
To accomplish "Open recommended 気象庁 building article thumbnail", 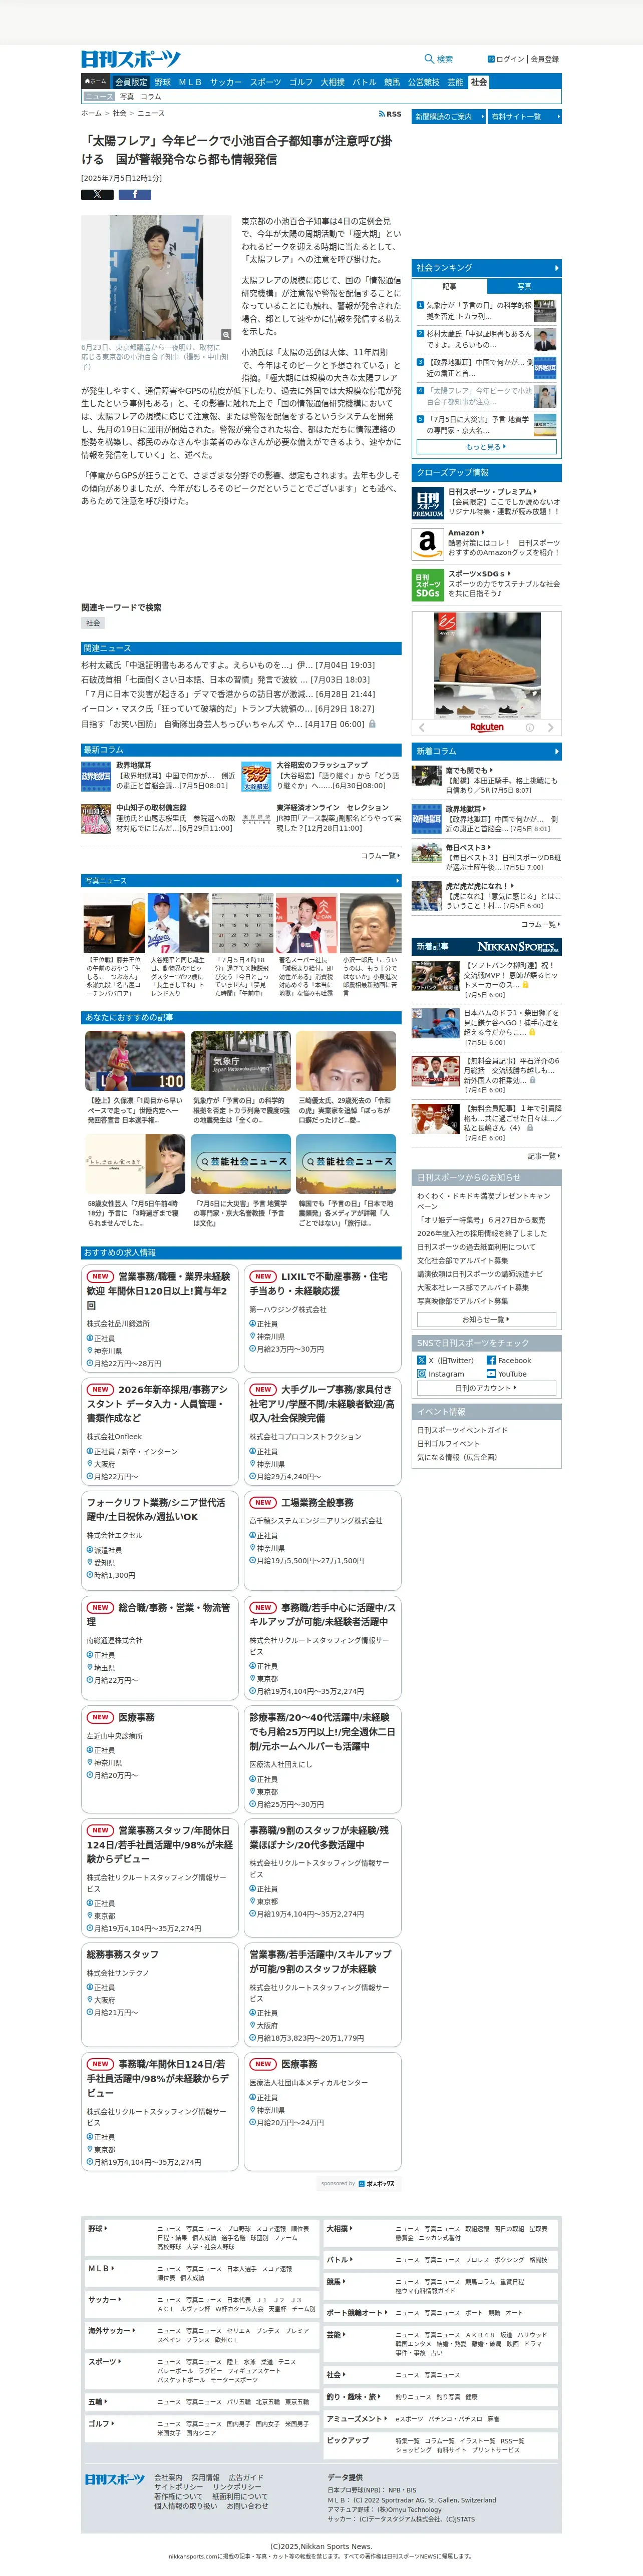I will [x=240, y=1060].
